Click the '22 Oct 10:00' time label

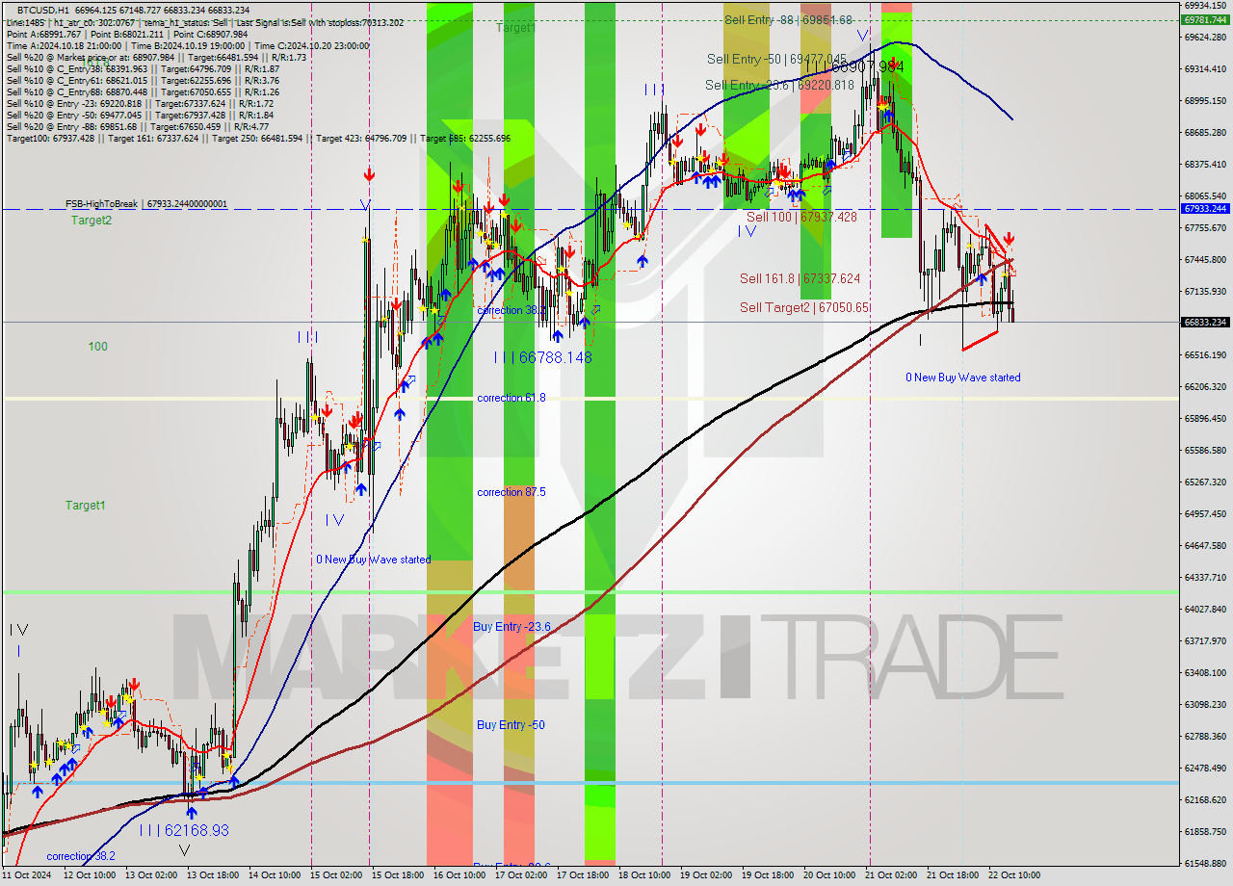(1015, 875)
